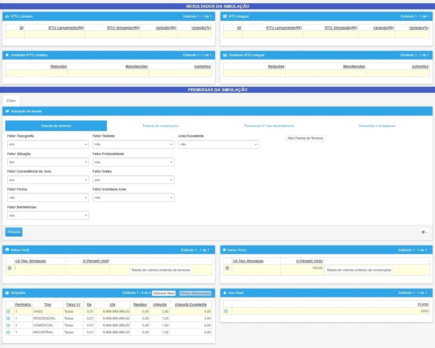Click edit icon in Indice Vm2t row
Viewport: 435px width, 348px height.
pyautogui.click(x=10, y=268)
